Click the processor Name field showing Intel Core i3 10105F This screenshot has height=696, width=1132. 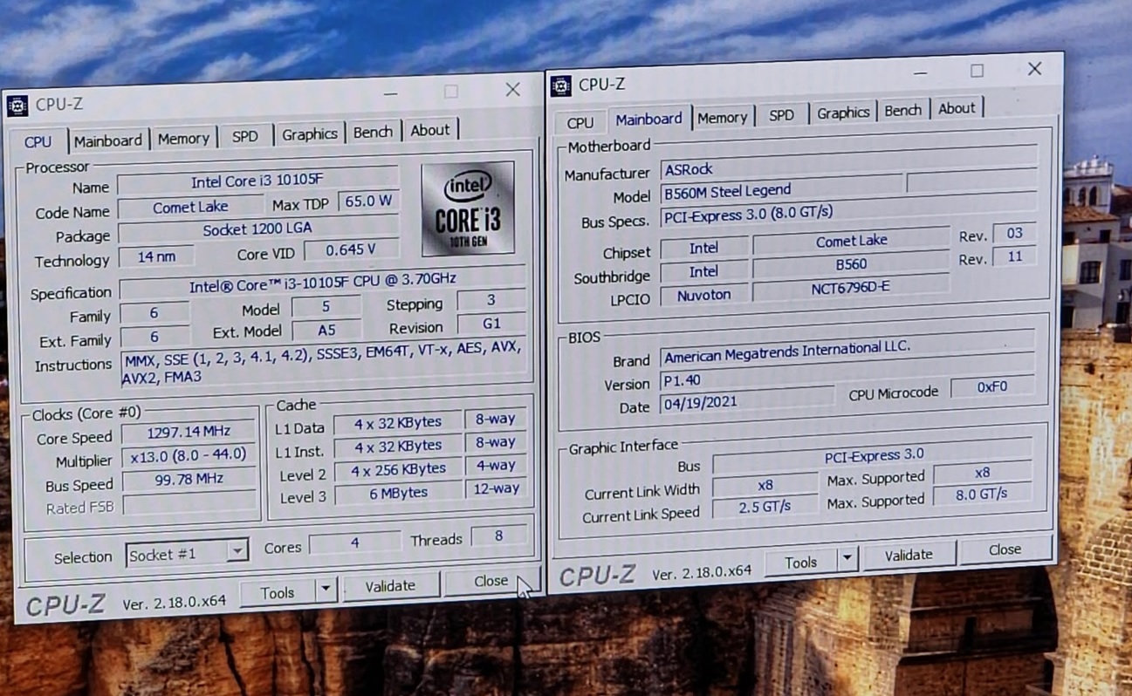click(x=257, y=181)
